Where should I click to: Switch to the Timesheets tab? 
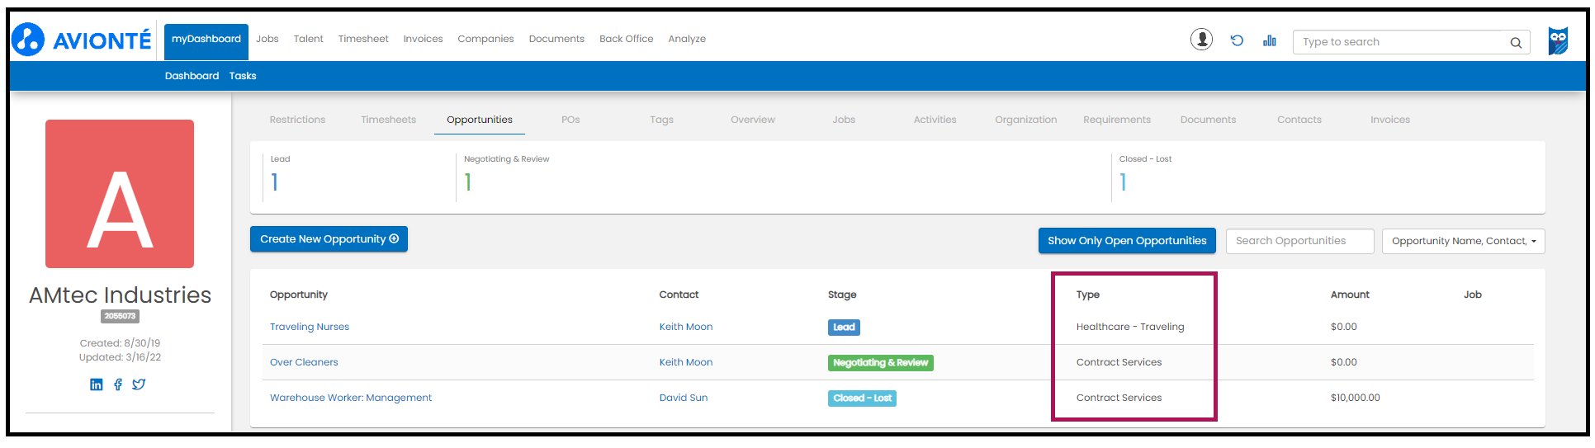388,120
